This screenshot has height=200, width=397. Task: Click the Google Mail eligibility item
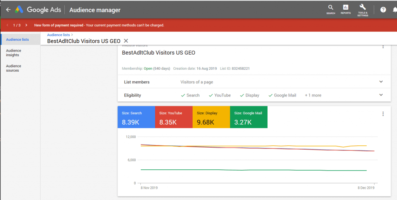[282, 95]
